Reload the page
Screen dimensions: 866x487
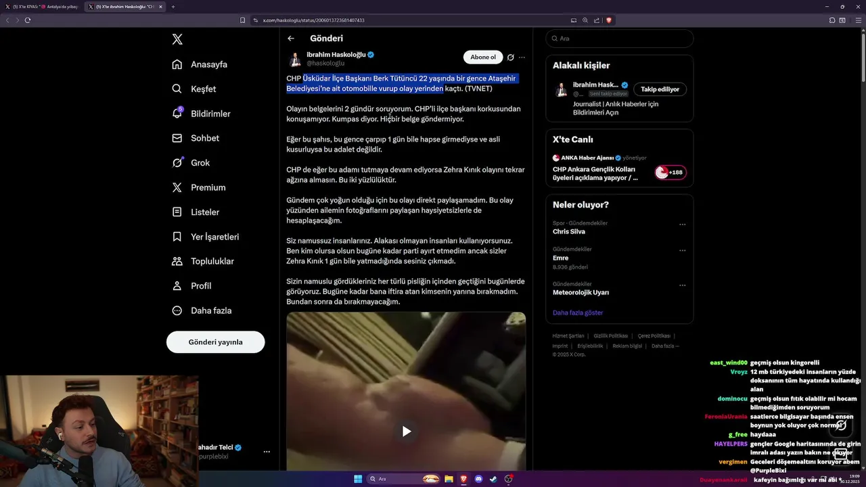click(x=28, y=20)
